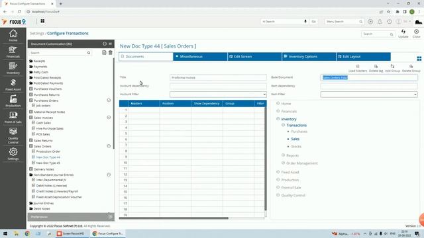Switch to the Edit Layout tab
This screenshot has width=424, height=238.
pos(364,57)
